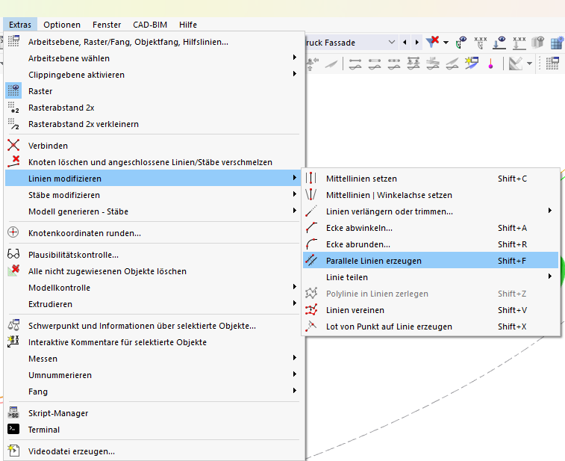Viewport: 565px width, 461px height.
Task: Toggle deformation visibility eye icon in toolbar
Action: point(461,42)
